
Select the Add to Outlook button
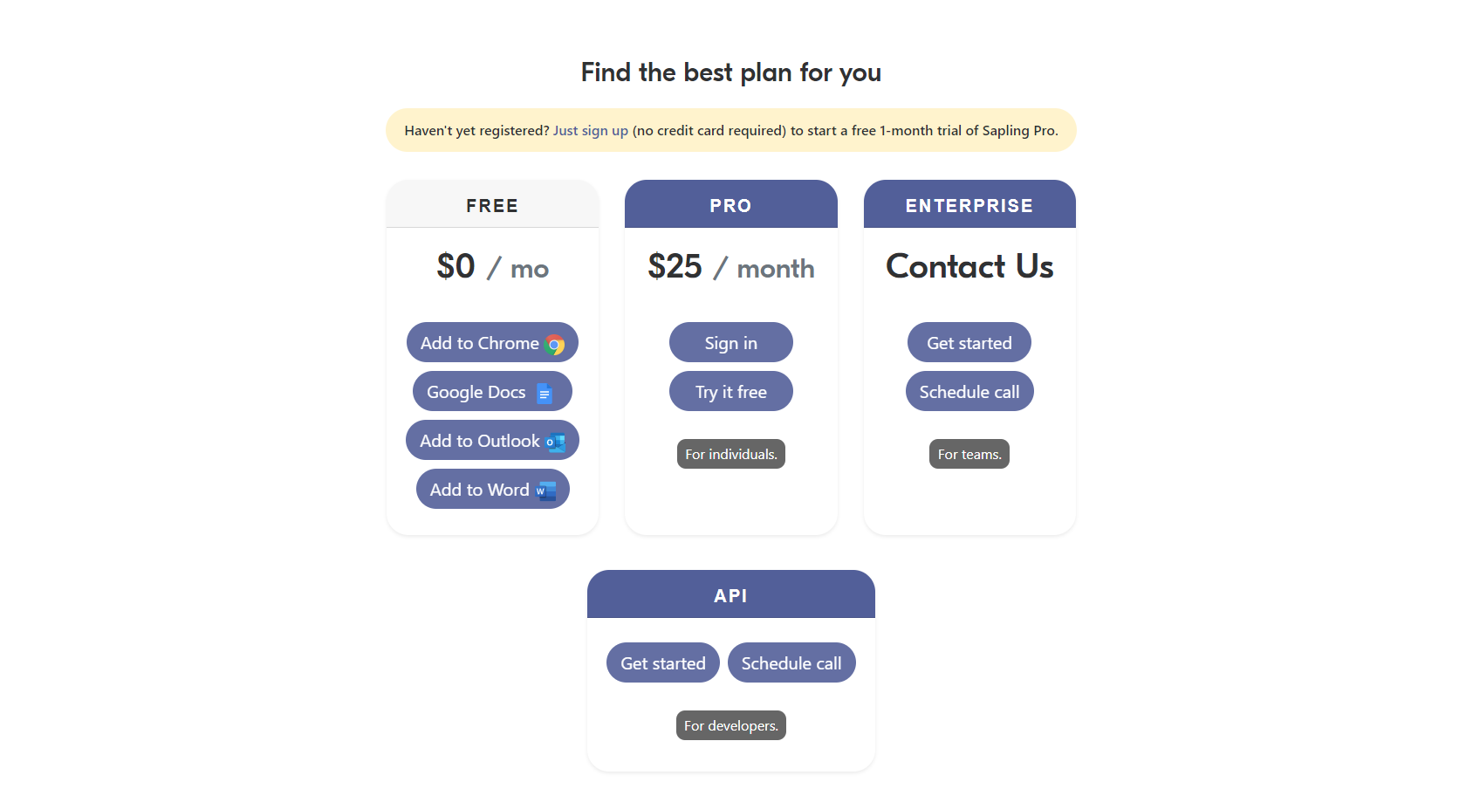pyautogui.click(x=492, y=440)
